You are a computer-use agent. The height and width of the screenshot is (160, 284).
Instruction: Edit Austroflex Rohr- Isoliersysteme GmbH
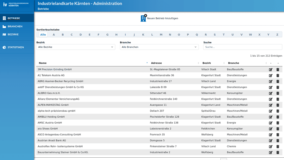[271, 146]
